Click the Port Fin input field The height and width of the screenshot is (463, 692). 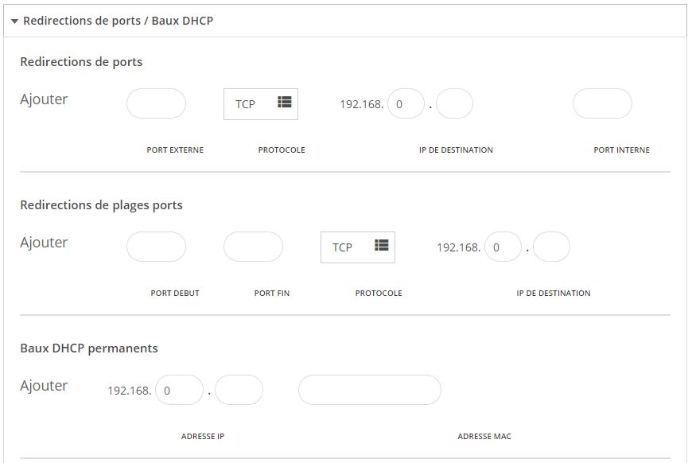pyautogui.click(x=253, y=247)
